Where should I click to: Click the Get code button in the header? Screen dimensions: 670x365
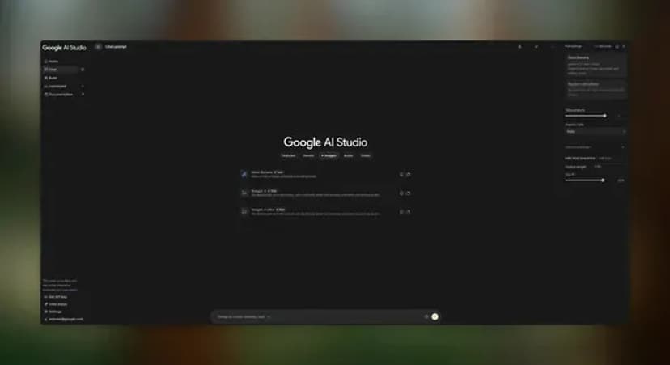[x=603, y=46]
